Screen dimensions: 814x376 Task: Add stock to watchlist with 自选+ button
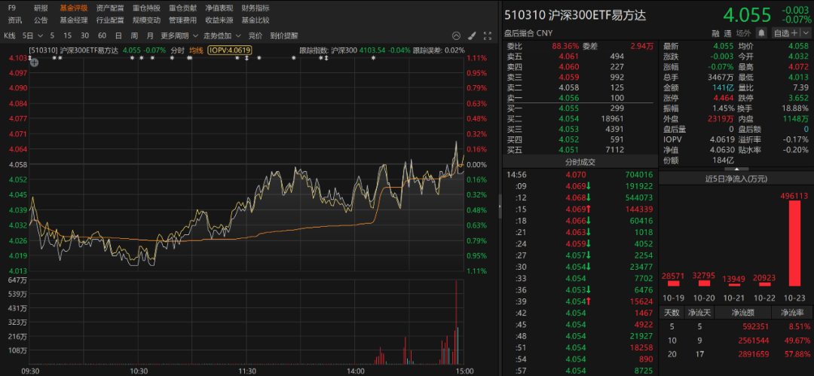(785, 32)
